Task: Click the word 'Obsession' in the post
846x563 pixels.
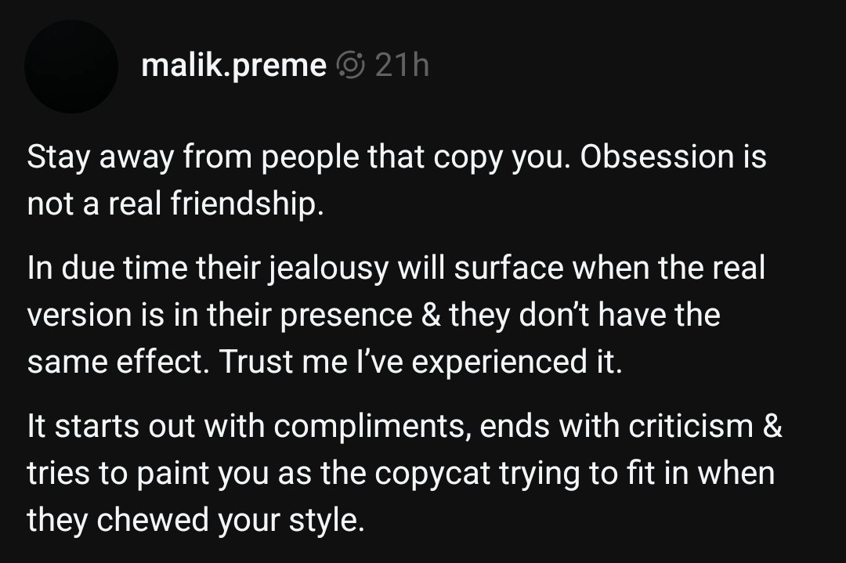Action: (x=657, y=158)
